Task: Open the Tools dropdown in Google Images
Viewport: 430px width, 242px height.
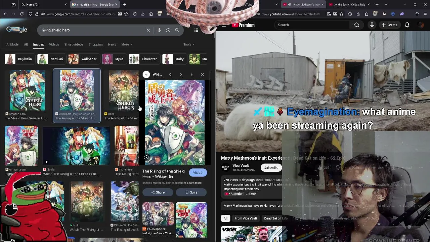Action: [189, 44]
